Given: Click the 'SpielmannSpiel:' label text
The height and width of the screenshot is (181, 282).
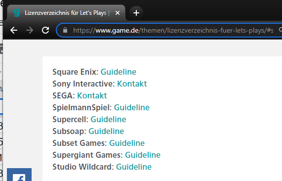Looking at the screenshot, I should [82, 108].
